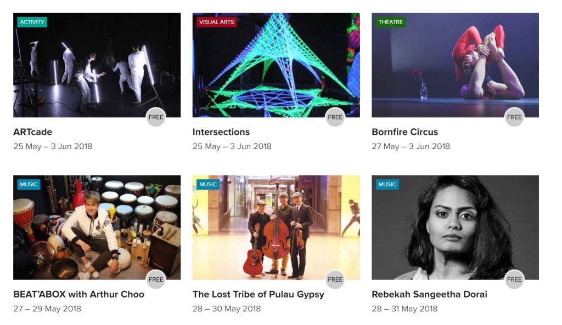Open The Lost Tribe of Pulau Gypsy link
This screenshot has width=562, height=325.
[x=258, y=294]
